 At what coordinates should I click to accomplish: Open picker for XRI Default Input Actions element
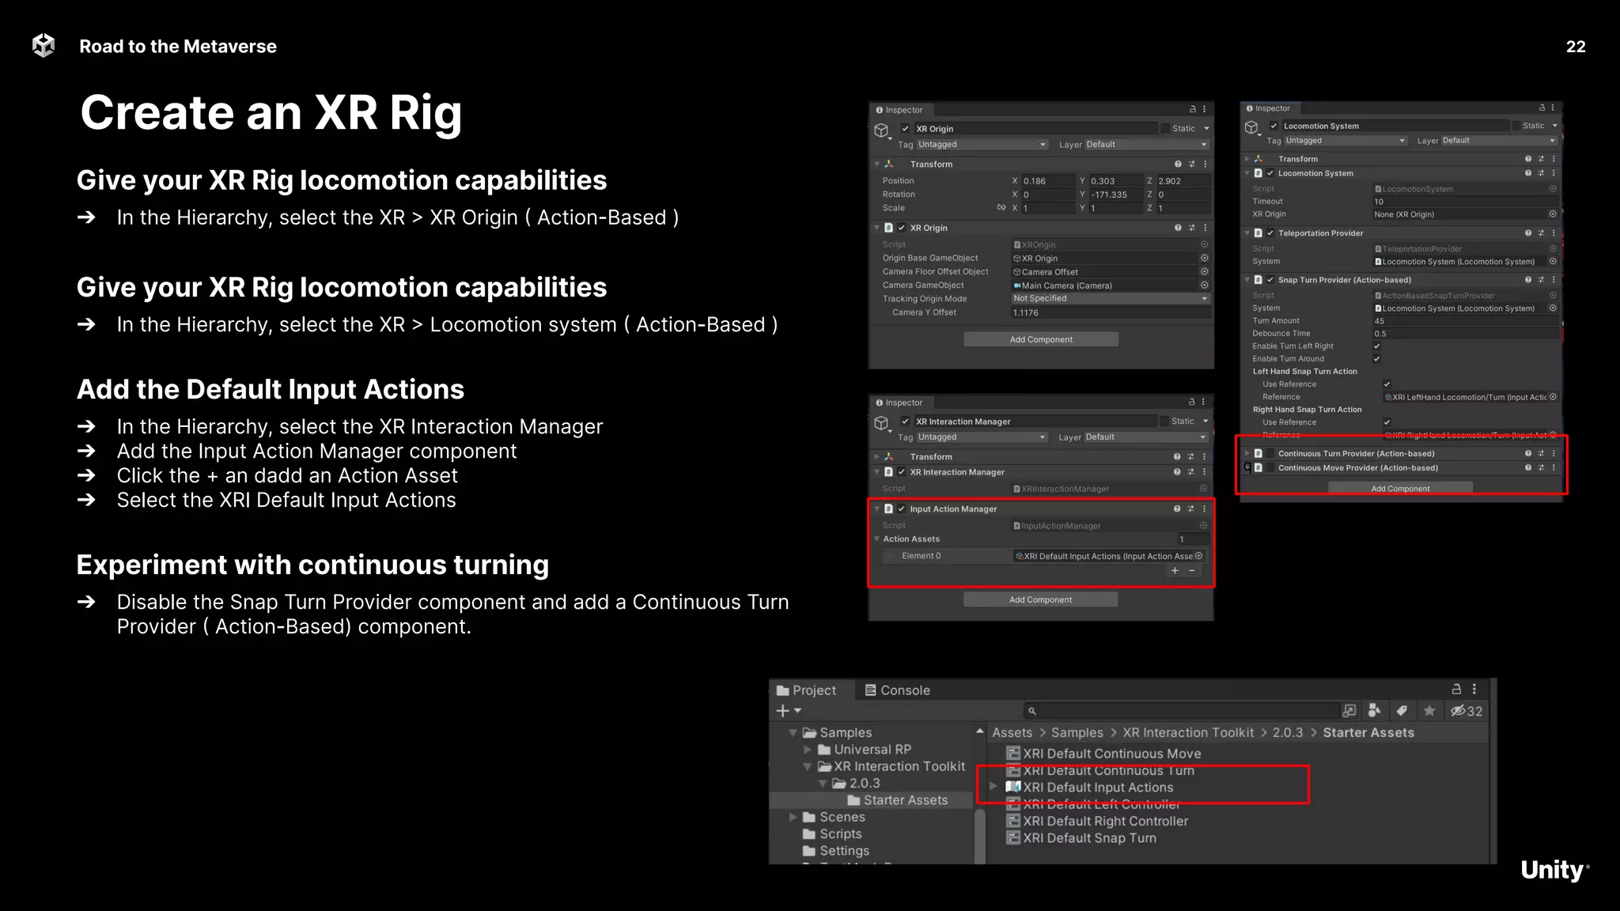[x=1198, y=556]
